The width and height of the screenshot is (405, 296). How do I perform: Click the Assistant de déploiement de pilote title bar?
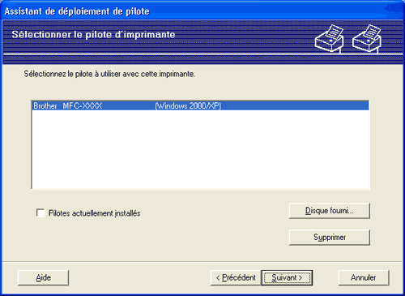coord(202,11)
